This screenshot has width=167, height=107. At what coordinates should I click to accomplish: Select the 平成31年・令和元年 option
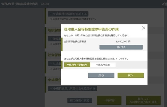coord(77,65)
